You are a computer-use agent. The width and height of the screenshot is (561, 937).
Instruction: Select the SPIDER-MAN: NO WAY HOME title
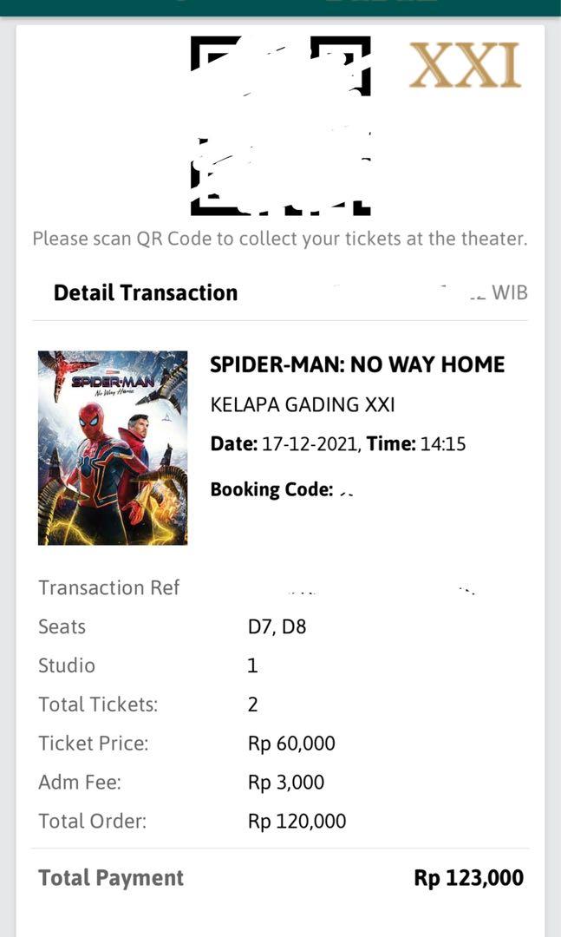[x=357, y=364]
